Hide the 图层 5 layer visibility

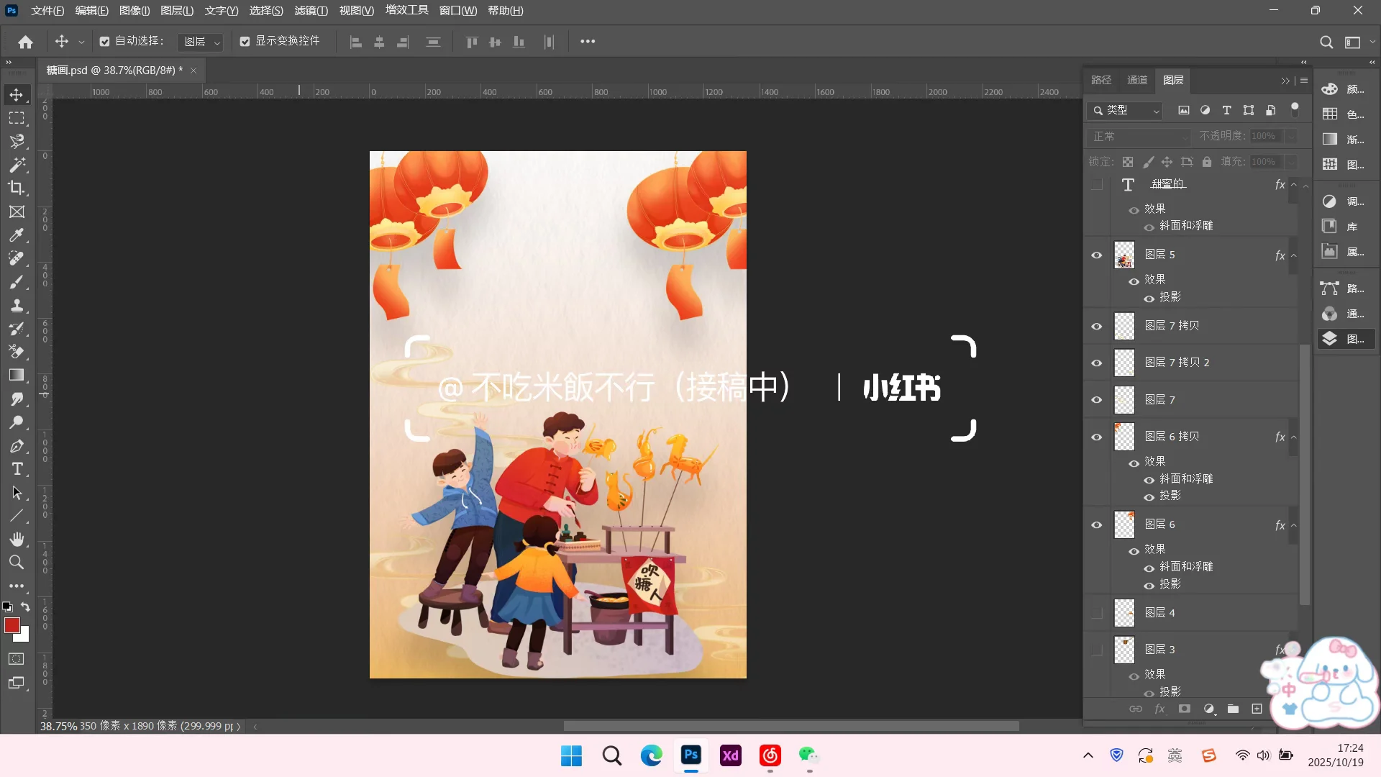[1096, 255]
